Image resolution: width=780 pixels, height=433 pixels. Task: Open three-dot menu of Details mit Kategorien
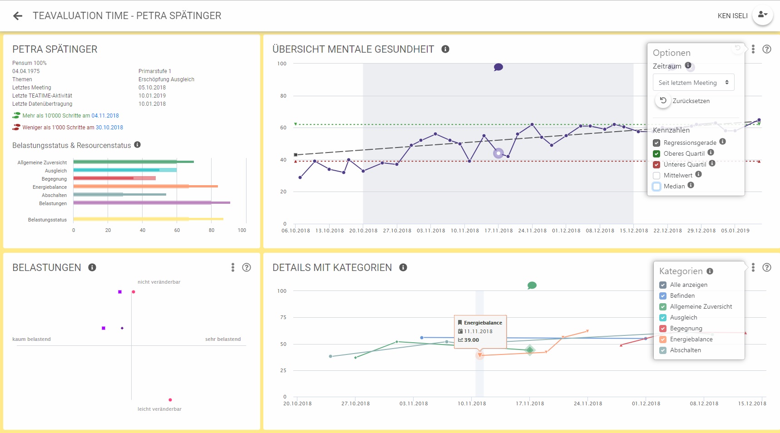pyautogui.click(x=753, y=267)
